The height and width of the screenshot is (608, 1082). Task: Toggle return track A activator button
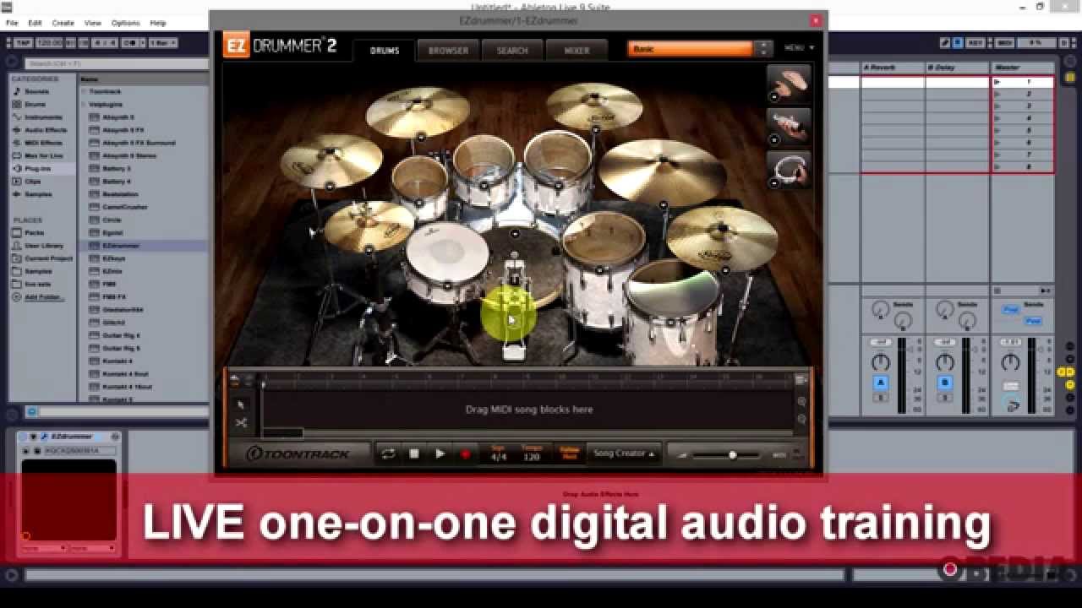[x=880, y=383]
